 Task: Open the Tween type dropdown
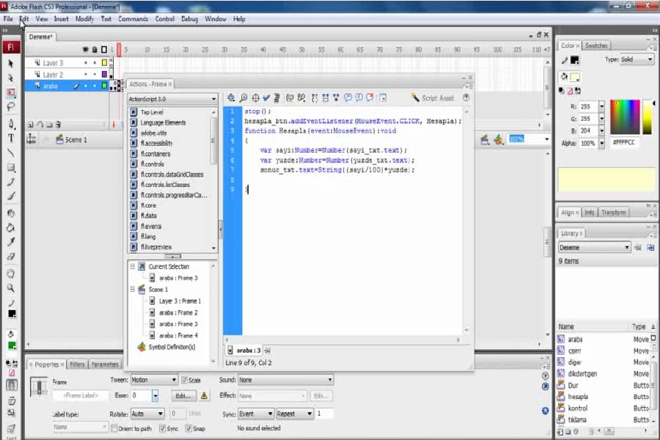[154, 380]
